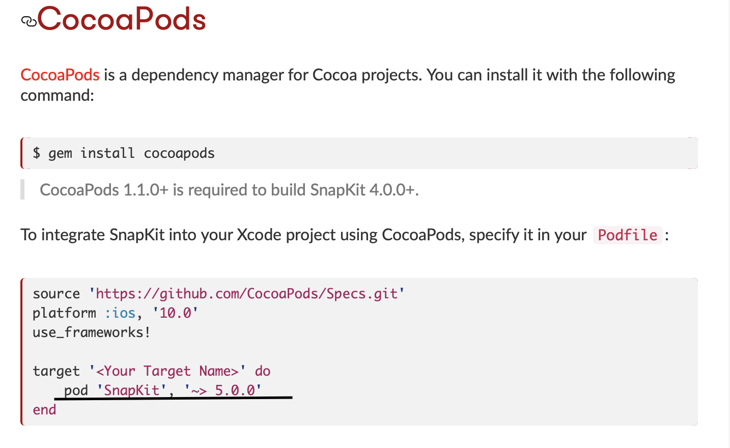
Task: Click the 'platform' keyword in the Podfile snippet
Action: click(64, 313)
